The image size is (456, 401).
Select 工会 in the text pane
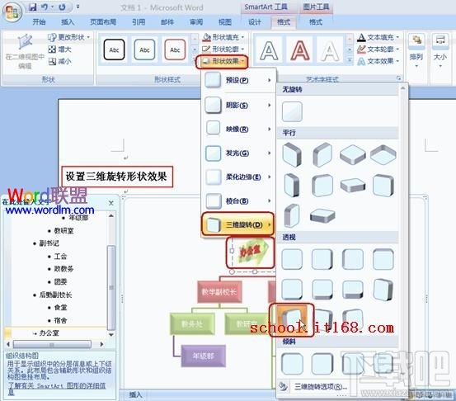(x=60, y=257)
